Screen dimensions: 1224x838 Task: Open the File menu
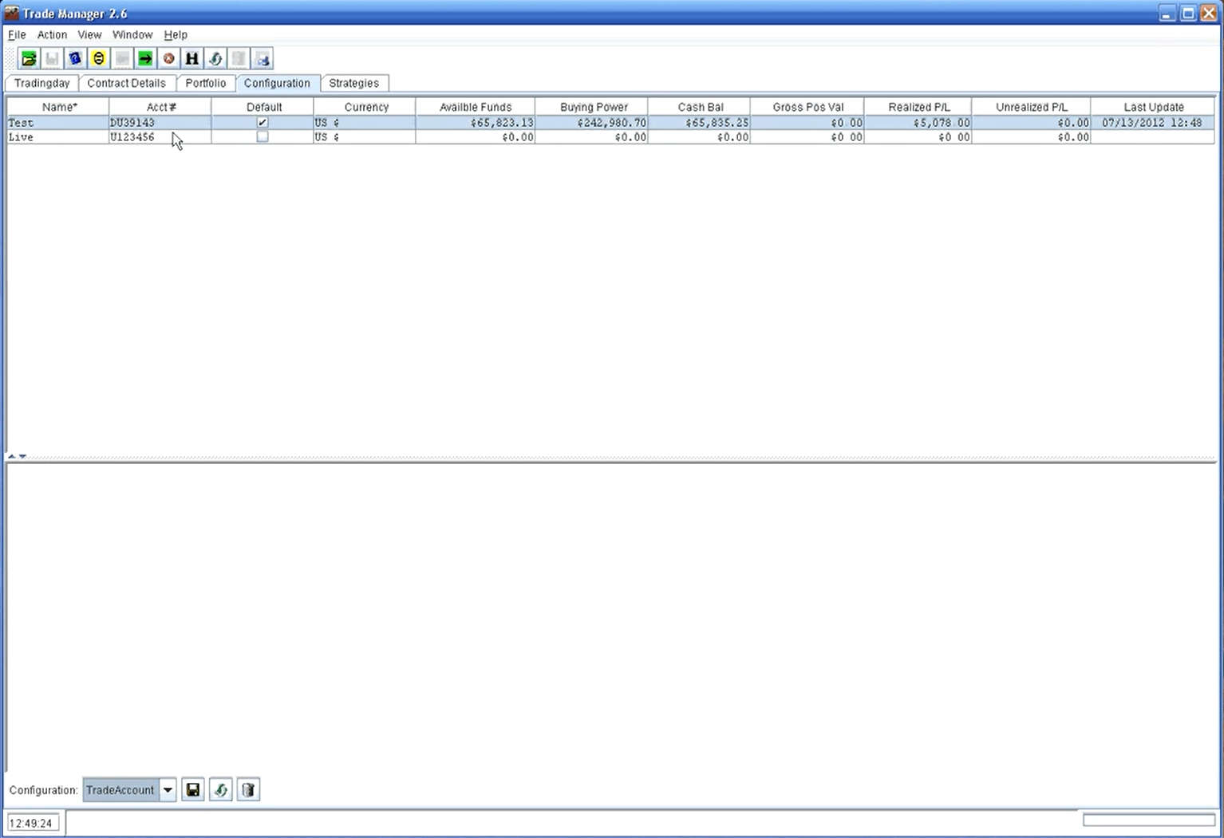click(x=17, y=35)
